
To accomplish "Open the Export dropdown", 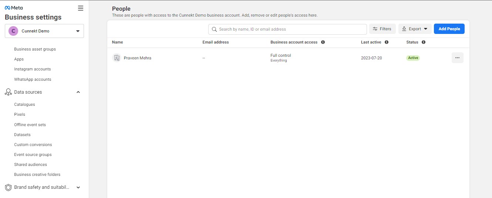I will point(415,29).
